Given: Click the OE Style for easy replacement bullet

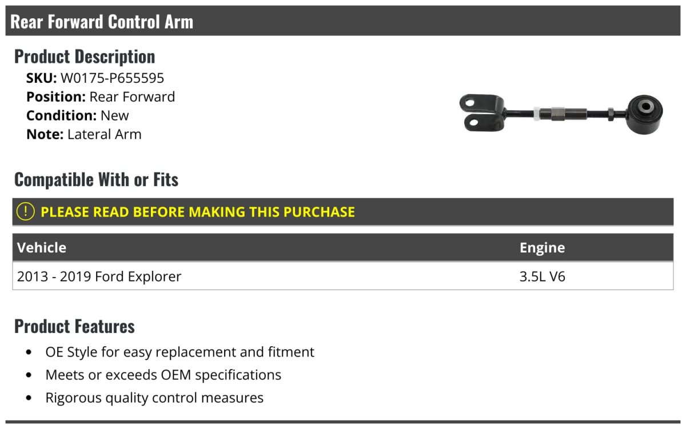Looking at the screenshot, I should tap(180, 352).
